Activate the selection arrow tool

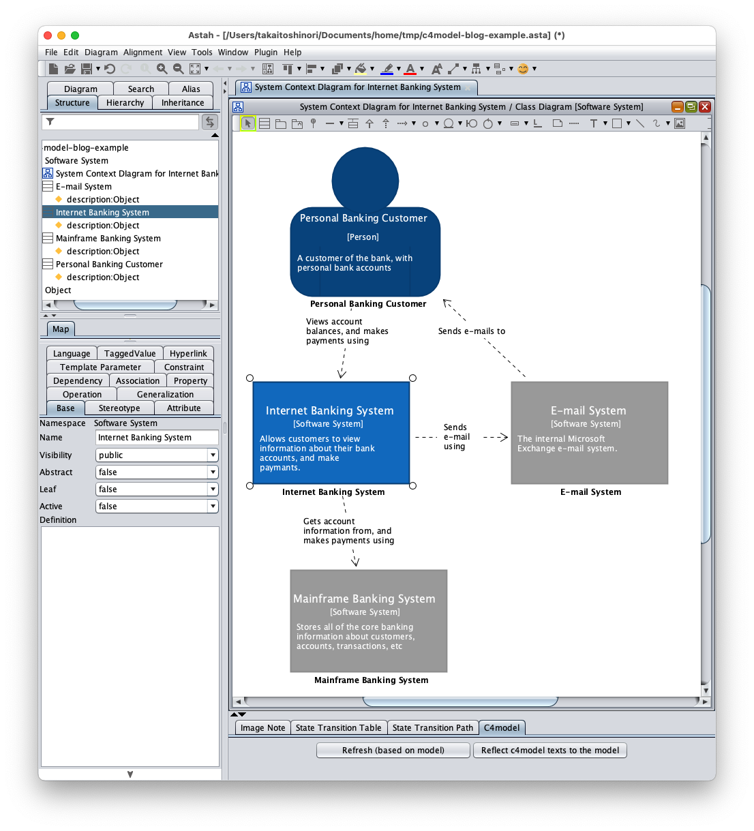248,123
